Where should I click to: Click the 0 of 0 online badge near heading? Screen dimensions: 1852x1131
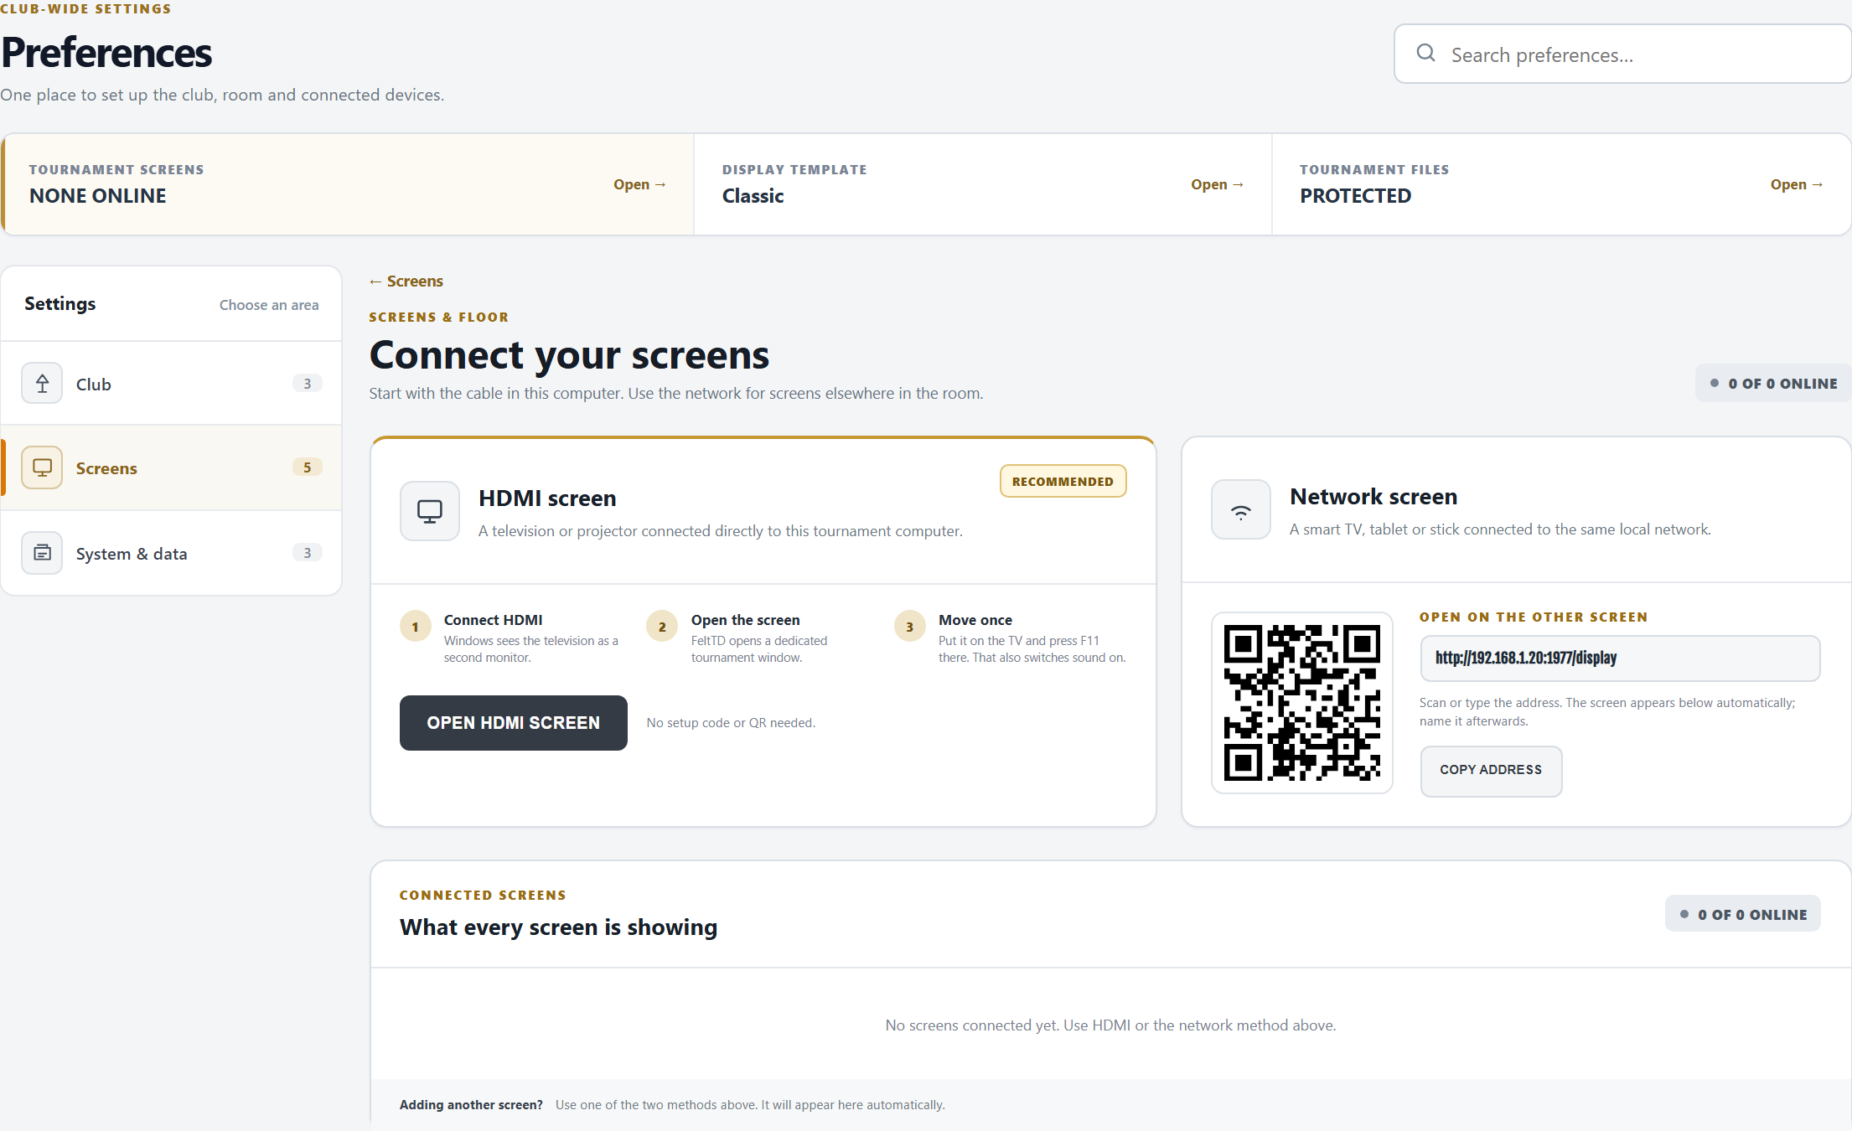(x=1773, y=384)
